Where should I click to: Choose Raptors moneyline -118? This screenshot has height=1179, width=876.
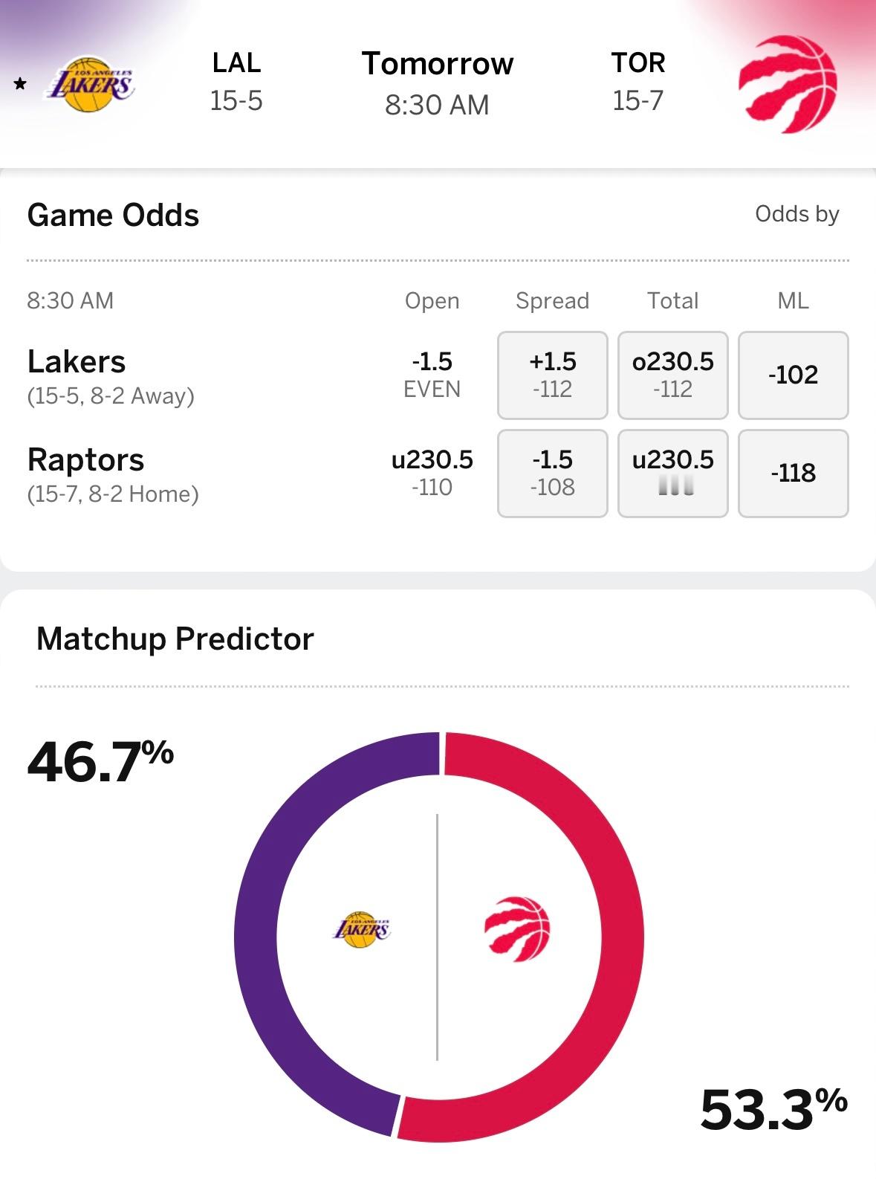coord(794,473)
